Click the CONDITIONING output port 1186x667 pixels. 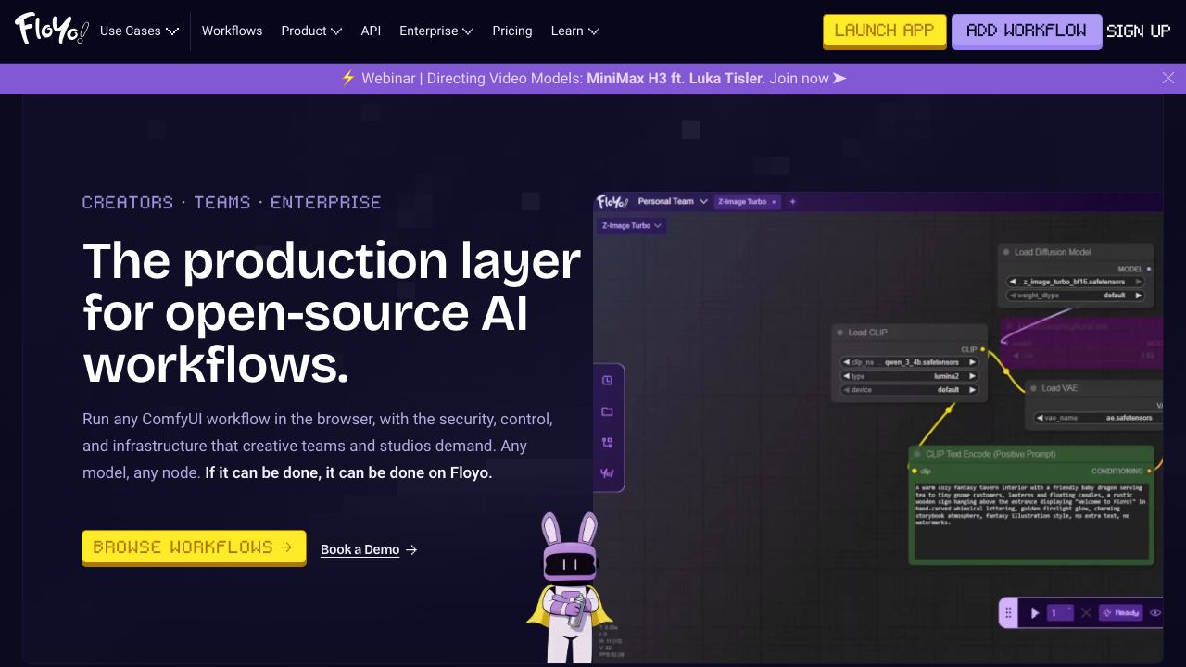click(x=1149, y=471)
